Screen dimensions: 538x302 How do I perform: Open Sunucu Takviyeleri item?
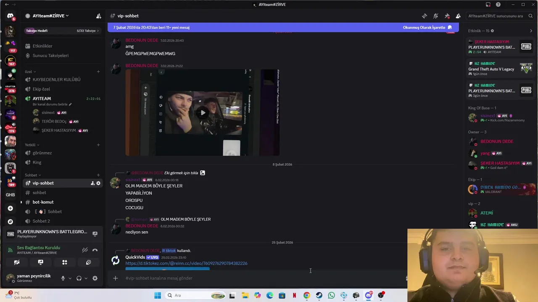[x=62, y=55]
